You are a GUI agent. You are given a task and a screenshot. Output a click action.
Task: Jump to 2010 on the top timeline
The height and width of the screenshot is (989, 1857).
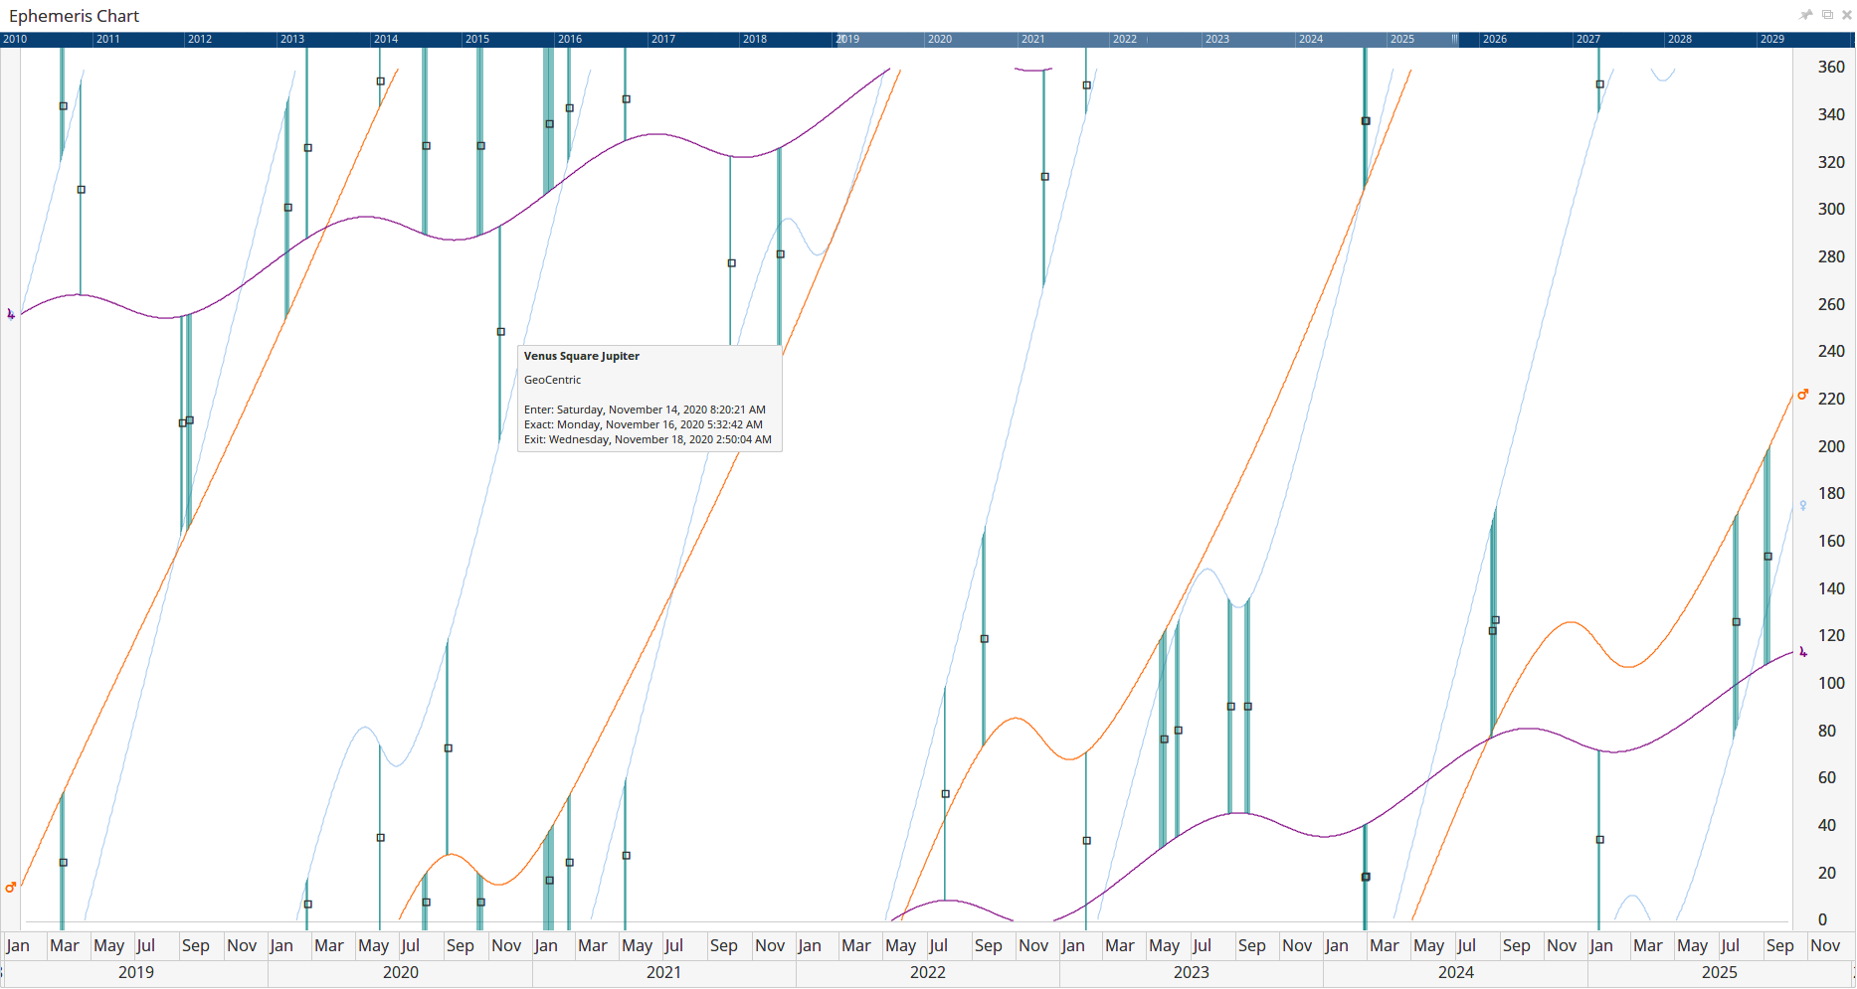[15, 39]
